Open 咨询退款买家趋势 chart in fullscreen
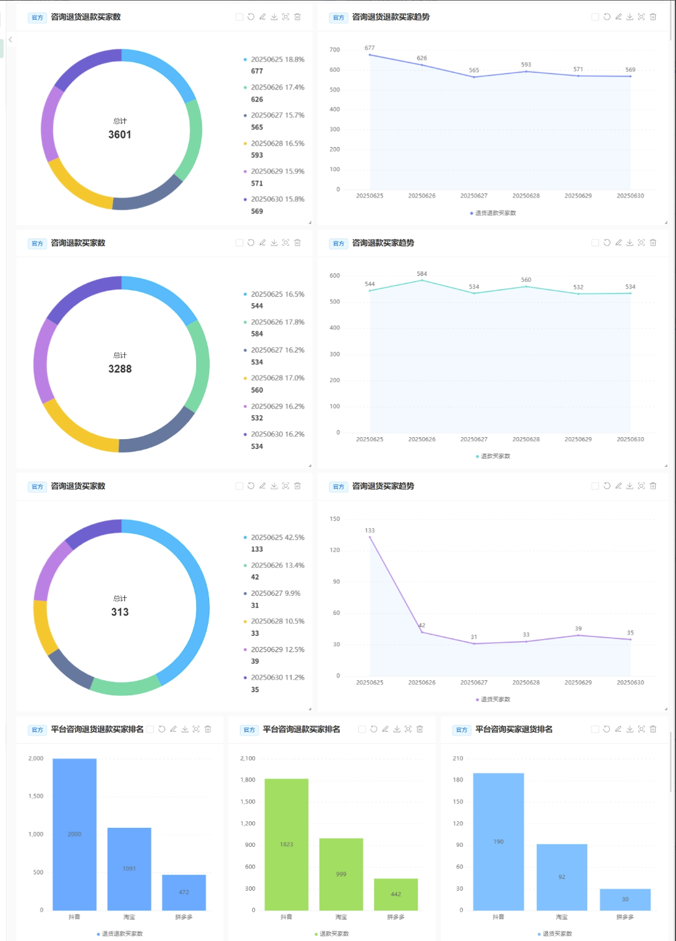The image size is (676, 941). point(641,242)
